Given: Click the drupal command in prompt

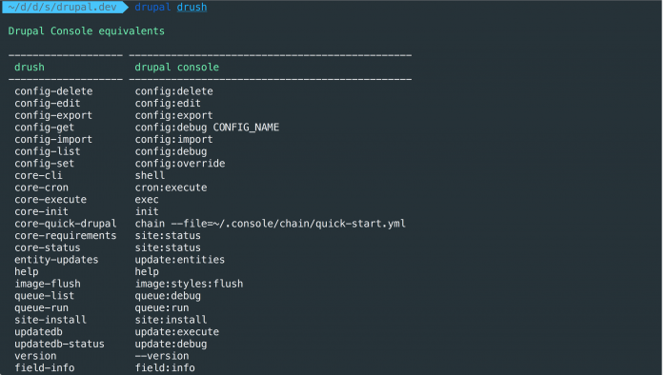Looking at the screenshot, I should click(152, 8).
